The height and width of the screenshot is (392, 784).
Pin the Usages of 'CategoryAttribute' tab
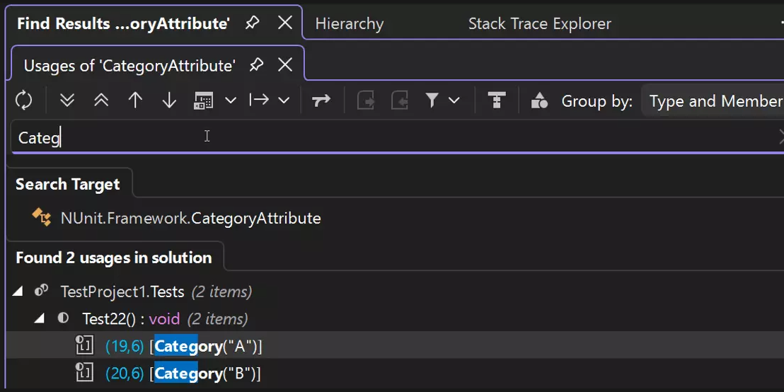pos(256,65)
